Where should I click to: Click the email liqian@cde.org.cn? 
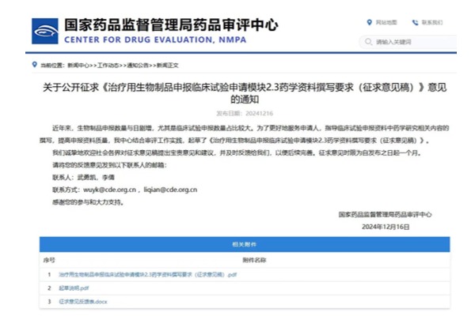(170, 190)
